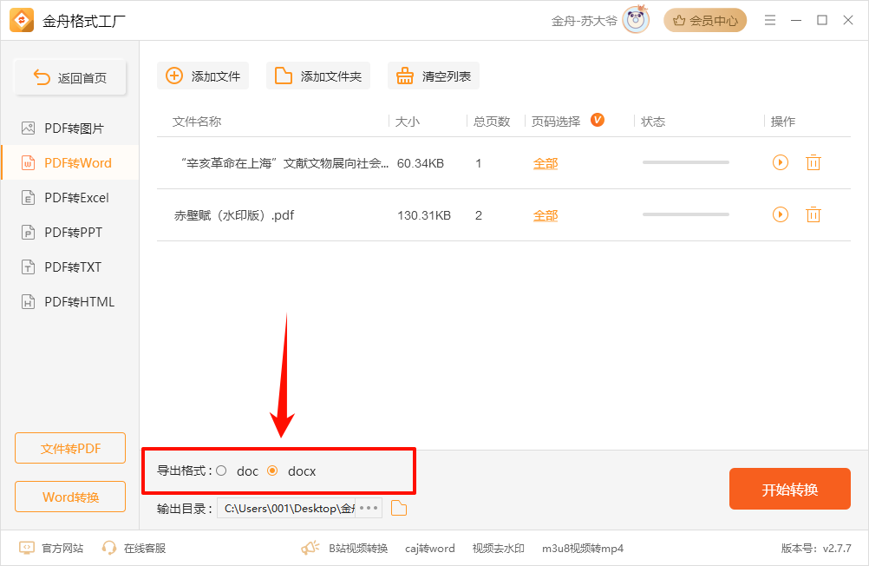Start conversion of the first file
Viewport: 869px width, 566px height.
coord(781,162)
